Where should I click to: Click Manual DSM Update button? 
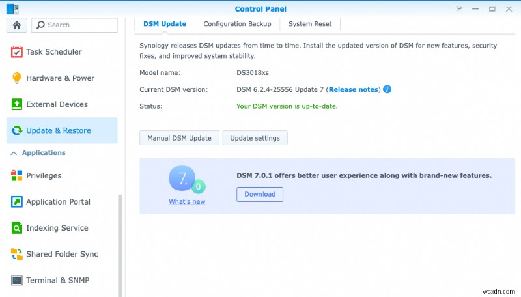pyautogui.click(x=180, y=138)
